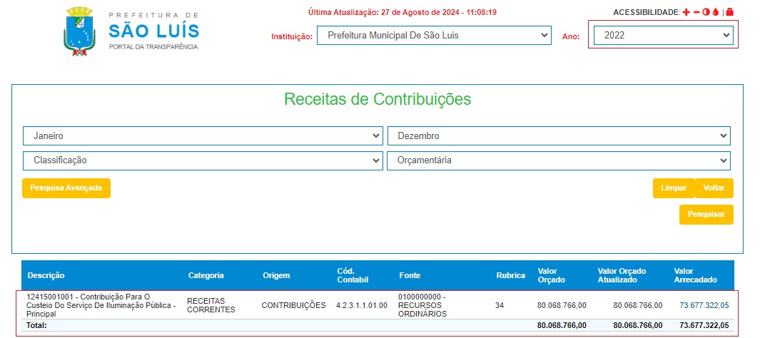The image size is (760, 338).
Task: Click the color droplet accessibility icon
Action: coord(715,12)
